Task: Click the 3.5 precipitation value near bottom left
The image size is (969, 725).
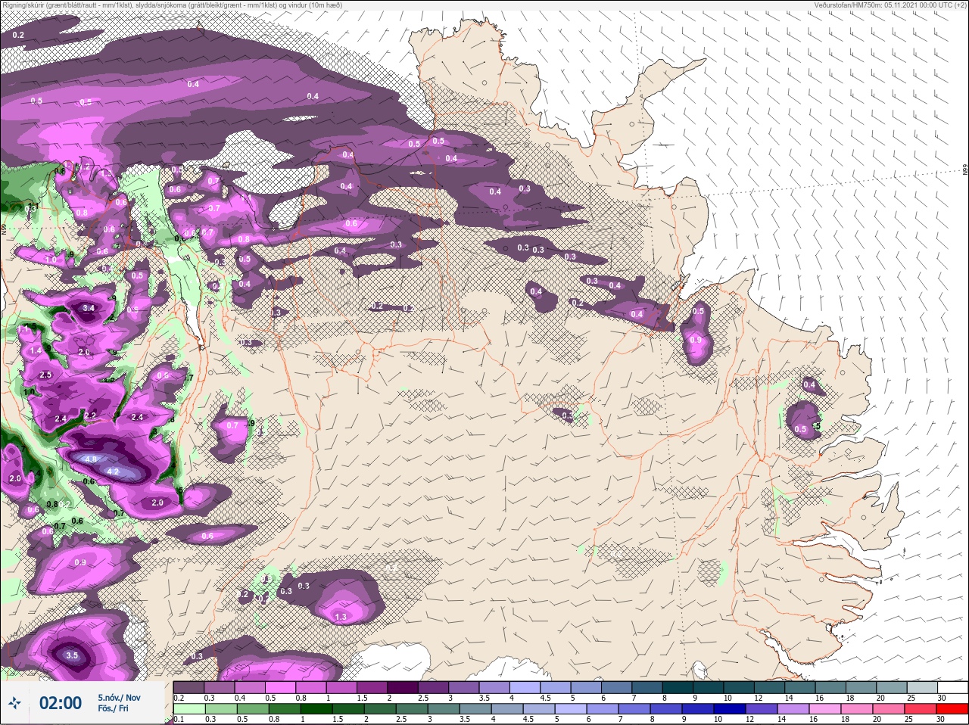Action: 72,655
